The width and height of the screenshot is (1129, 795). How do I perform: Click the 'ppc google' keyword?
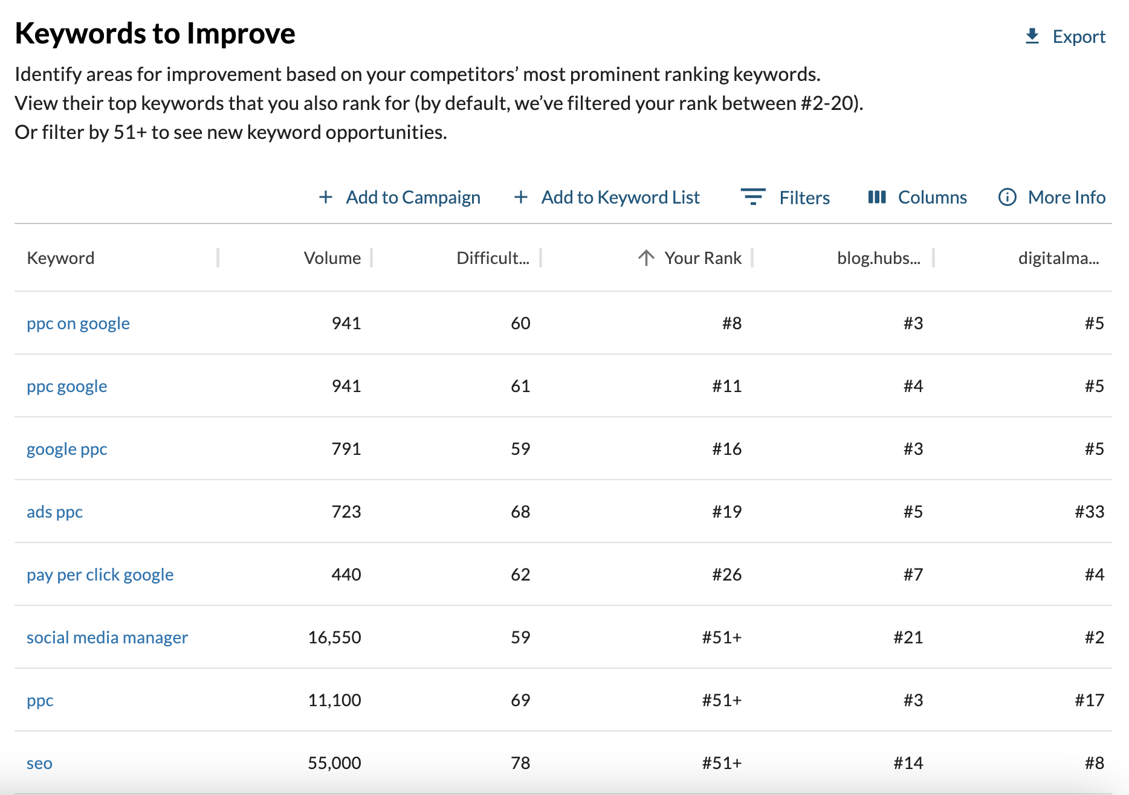[66, 385]
